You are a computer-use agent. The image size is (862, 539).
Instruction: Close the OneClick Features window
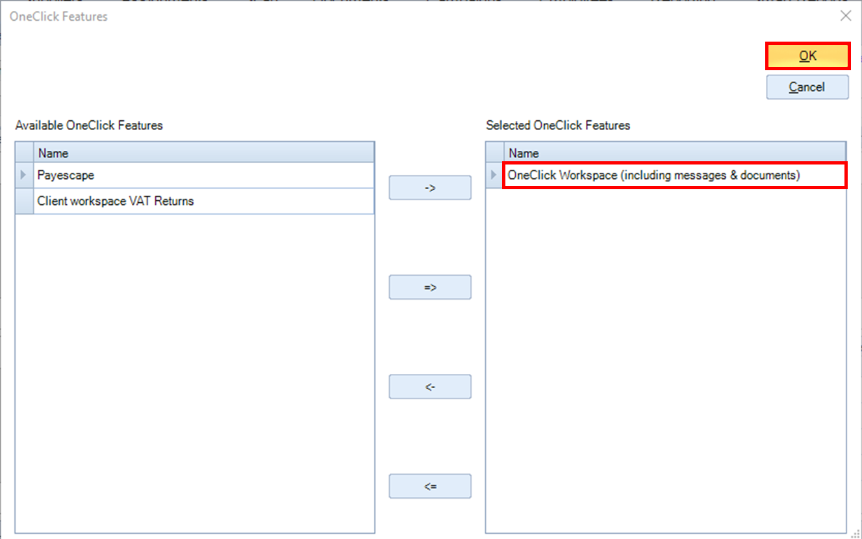coord(845,16)
